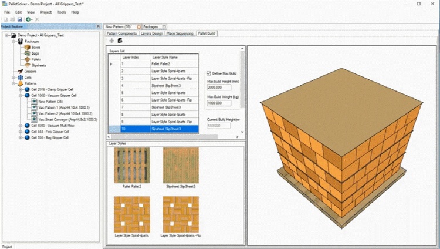Click the Save icon in the toolbar
Screen dimensions: 440x249
pyautogui.click(x=18, y=19)
